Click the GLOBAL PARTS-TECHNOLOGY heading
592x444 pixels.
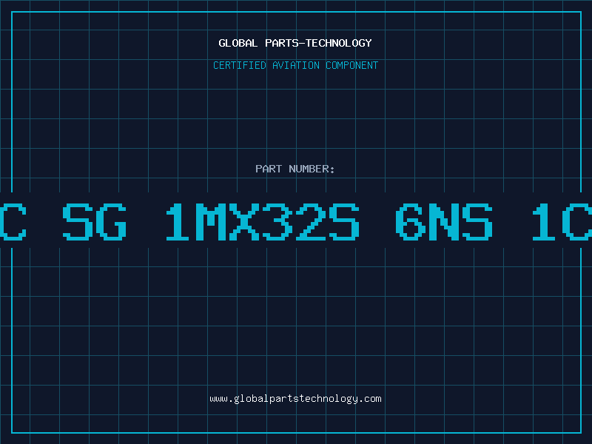(x=295, y=43)
